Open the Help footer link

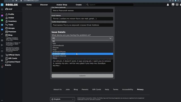click(x=107, y=90)
